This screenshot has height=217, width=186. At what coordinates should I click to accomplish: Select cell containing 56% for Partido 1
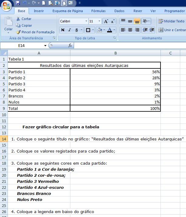click(115, 72)
